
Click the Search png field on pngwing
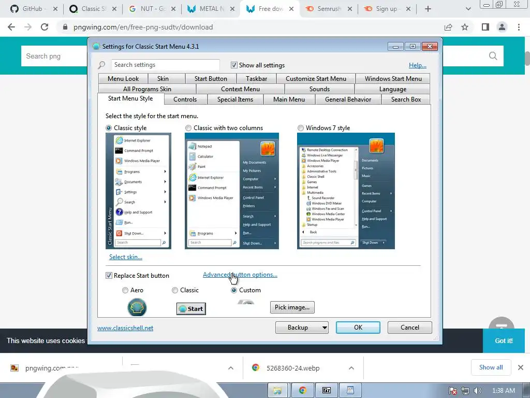(54, 56)
